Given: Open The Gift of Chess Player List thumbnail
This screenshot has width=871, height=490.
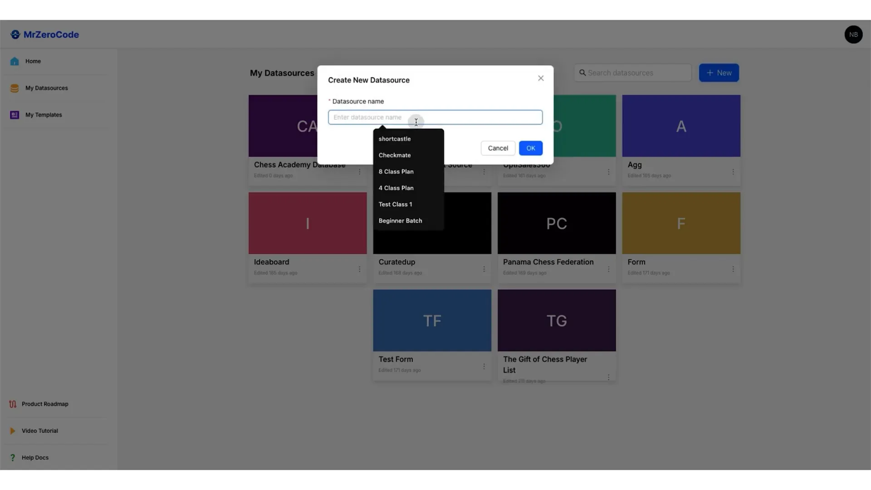Looking at the screenshot, I should [x=557, y=320].
